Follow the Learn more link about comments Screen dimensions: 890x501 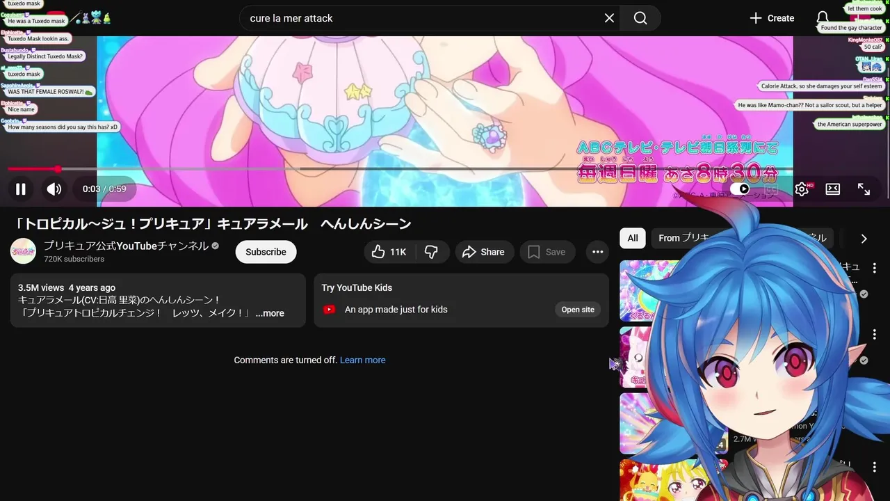(362, 360)
